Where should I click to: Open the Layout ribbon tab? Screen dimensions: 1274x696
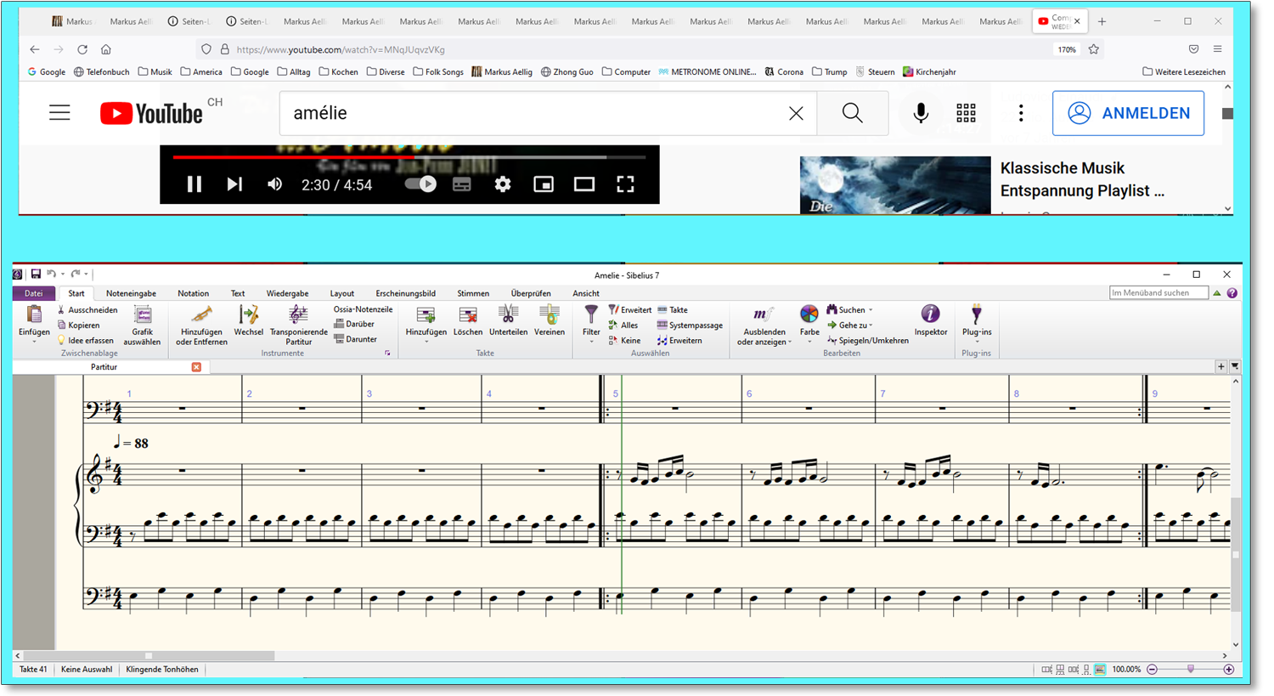pos(341,293)
